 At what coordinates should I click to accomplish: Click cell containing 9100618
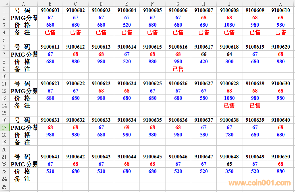[229, 47]
